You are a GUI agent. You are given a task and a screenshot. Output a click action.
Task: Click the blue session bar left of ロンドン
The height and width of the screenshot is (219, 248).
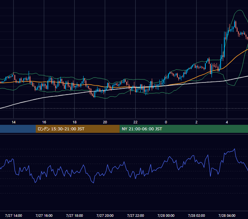tap(18, 129)
